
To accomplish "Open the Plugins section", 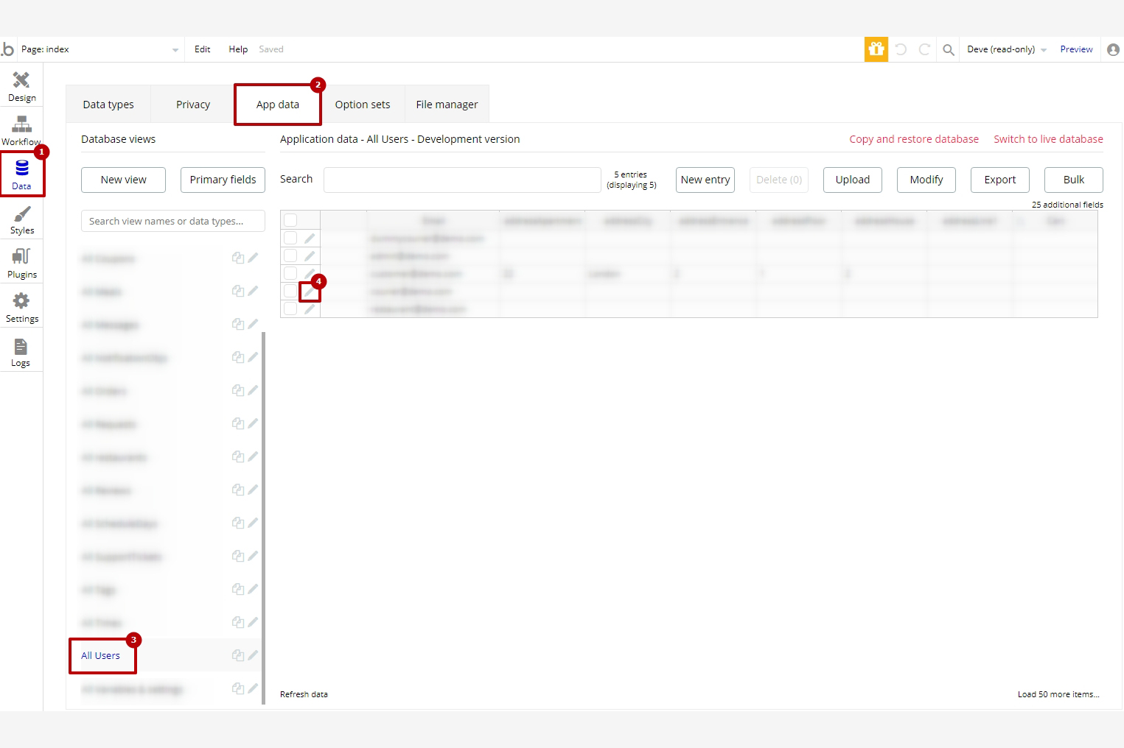I will pos(21,263).
